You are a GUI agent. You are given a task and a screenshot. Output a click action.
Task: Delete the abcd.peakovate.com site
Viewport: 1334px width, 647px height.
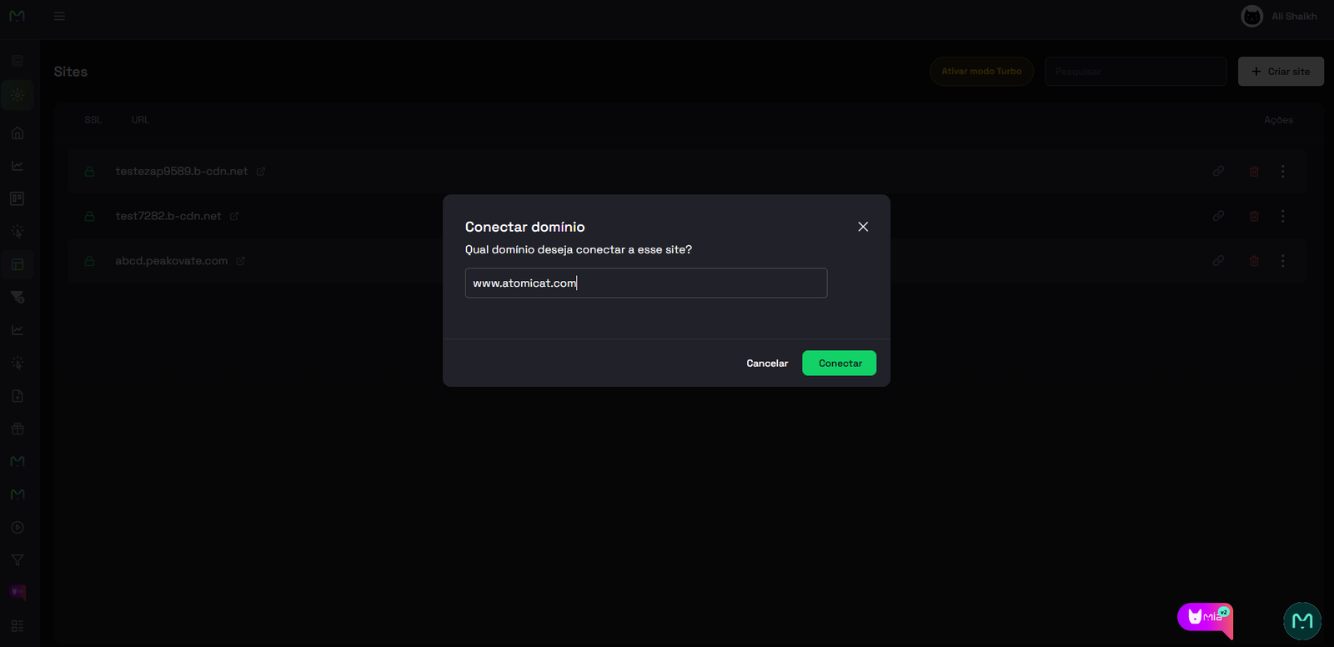coord(1254,261)
